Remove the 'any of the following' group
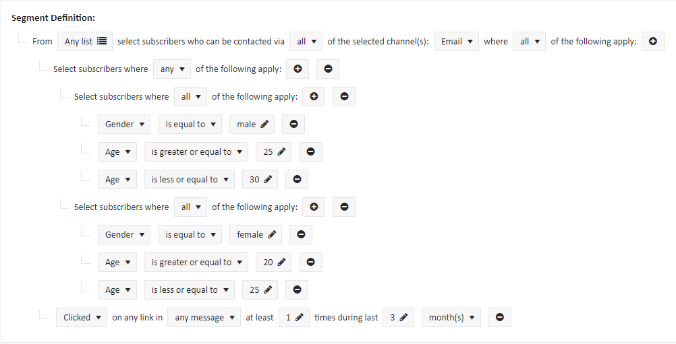676x344 pixels. [328, 69]
